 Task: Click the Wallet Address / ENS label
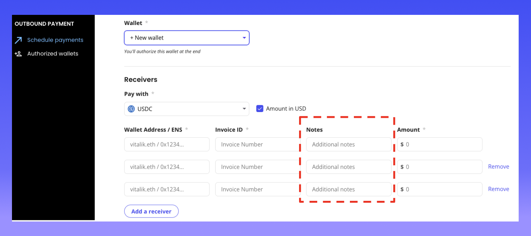point(153,130)
